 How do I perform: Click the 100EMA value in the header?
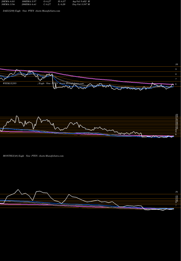click(x=29, y=1)
